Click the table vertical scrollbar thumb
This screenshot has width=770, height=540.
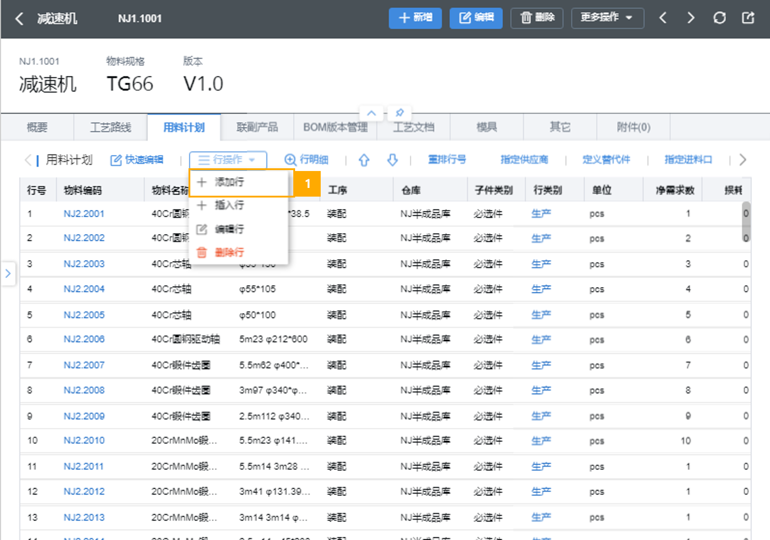pos(746,221)
